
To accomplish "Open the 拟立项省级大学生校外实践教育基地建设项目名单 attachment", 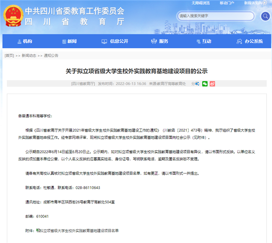I will pos(79,231).
